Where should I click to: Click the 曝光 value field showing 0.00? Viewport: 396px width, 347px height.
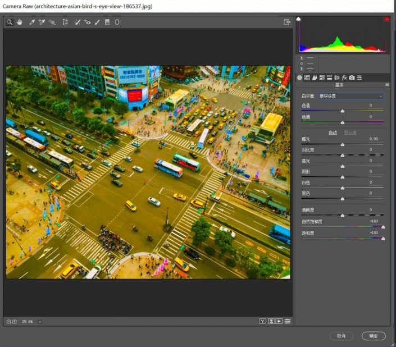coord(374,139)
